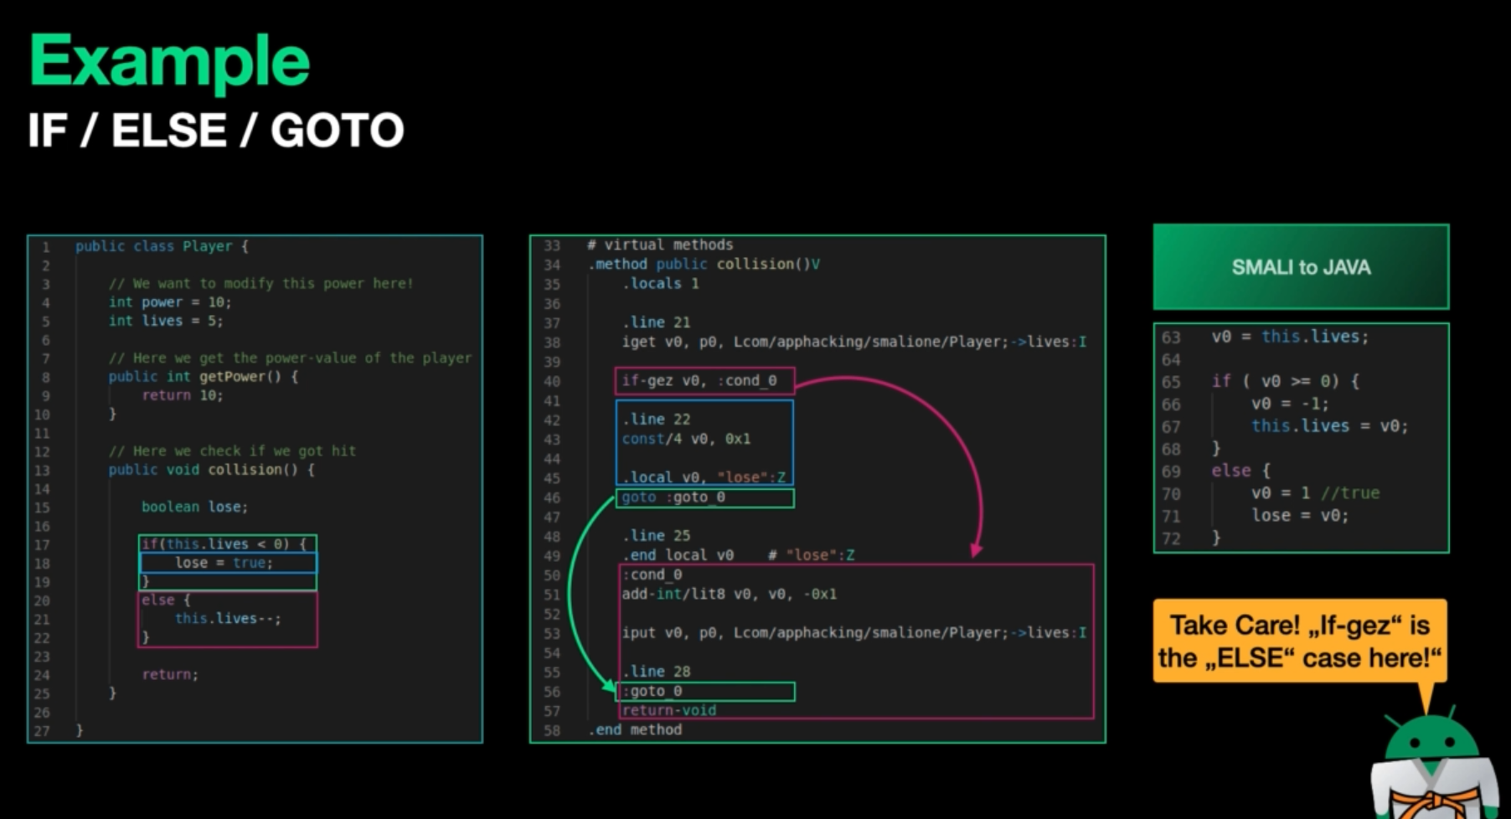The width and height of the screenshot is (1511, 819).
Task: Click the green arrowhead pointing at :goto_0 label
Action: 609,684
